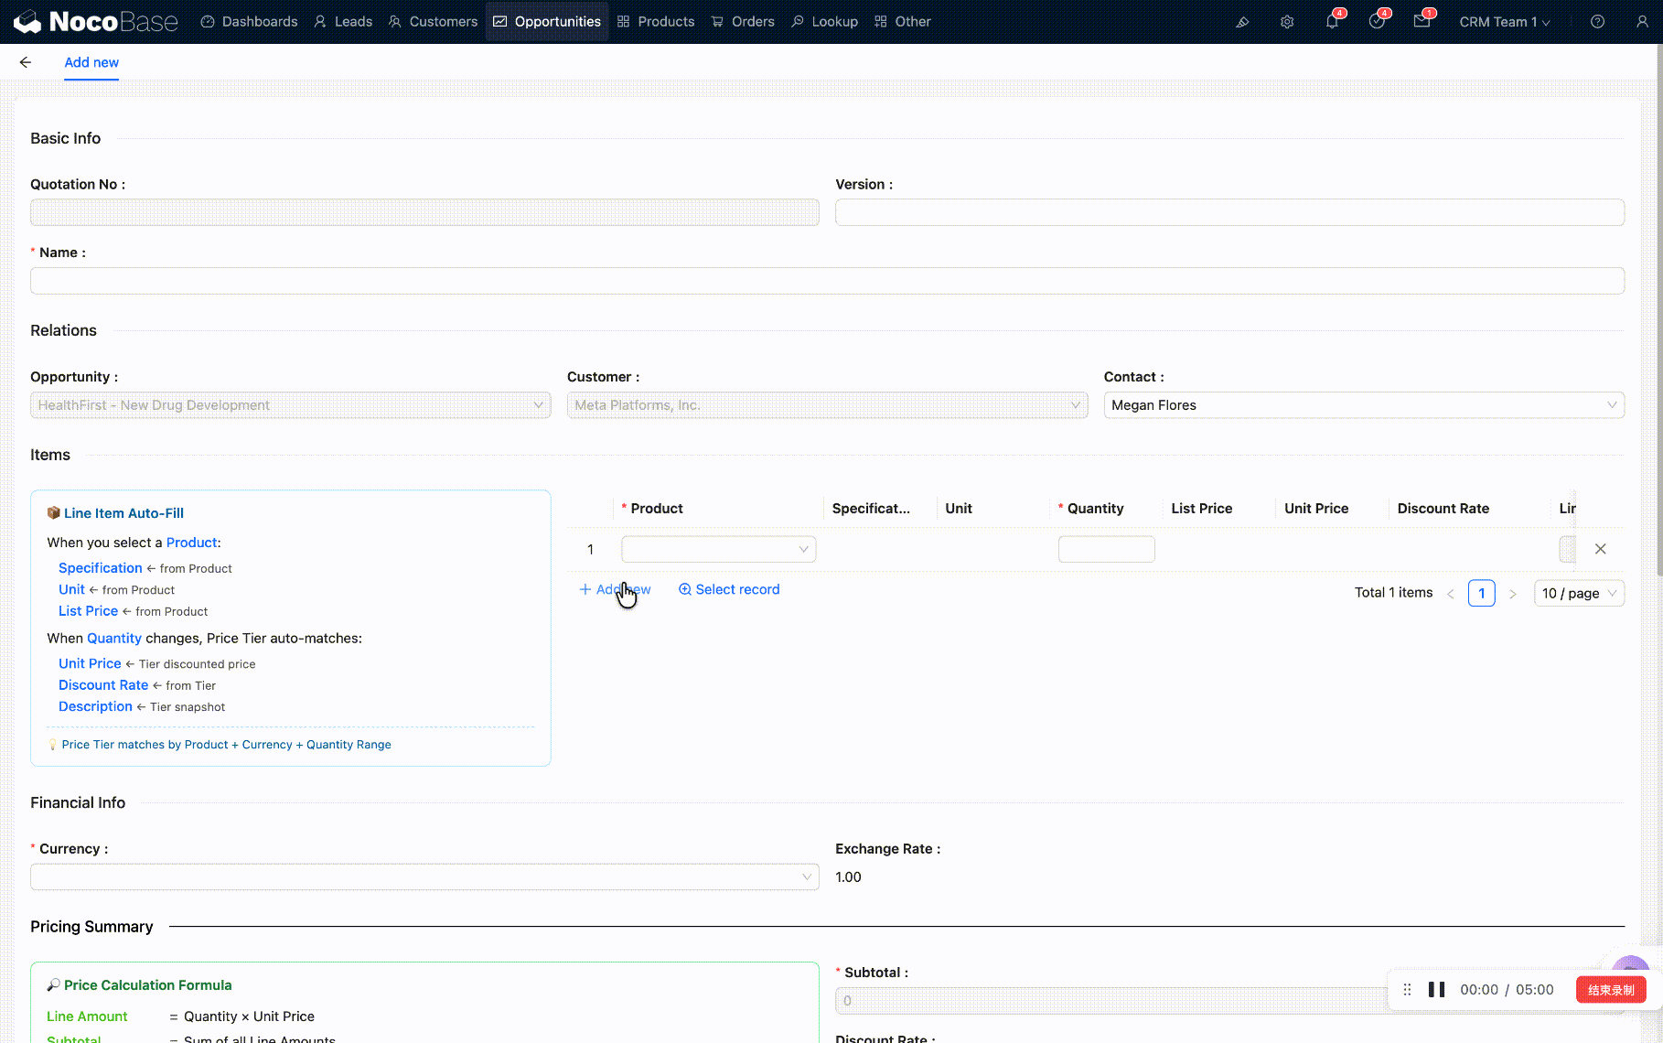Open the Contact dropdown showing Megan Flores

pos(1363,405)
